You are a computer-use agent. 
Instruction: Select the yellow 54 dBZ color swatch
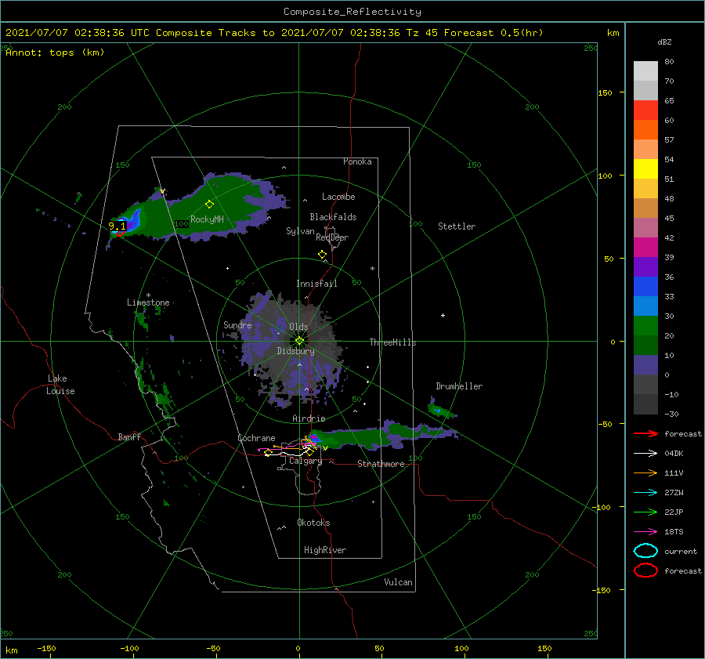pyautogui.click(x=645, y=168)
